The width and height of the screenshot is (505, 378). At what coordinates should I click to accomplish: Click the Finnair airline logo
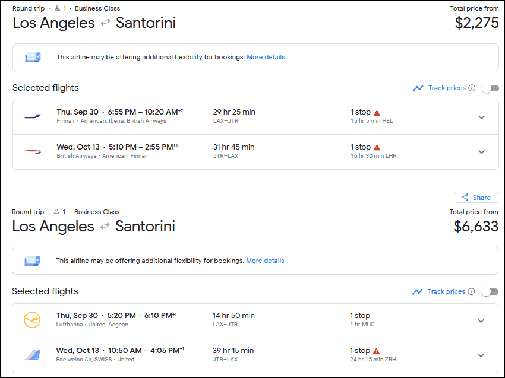(x=33, y=117)
